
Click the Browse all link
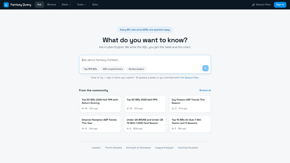(205, 90)
